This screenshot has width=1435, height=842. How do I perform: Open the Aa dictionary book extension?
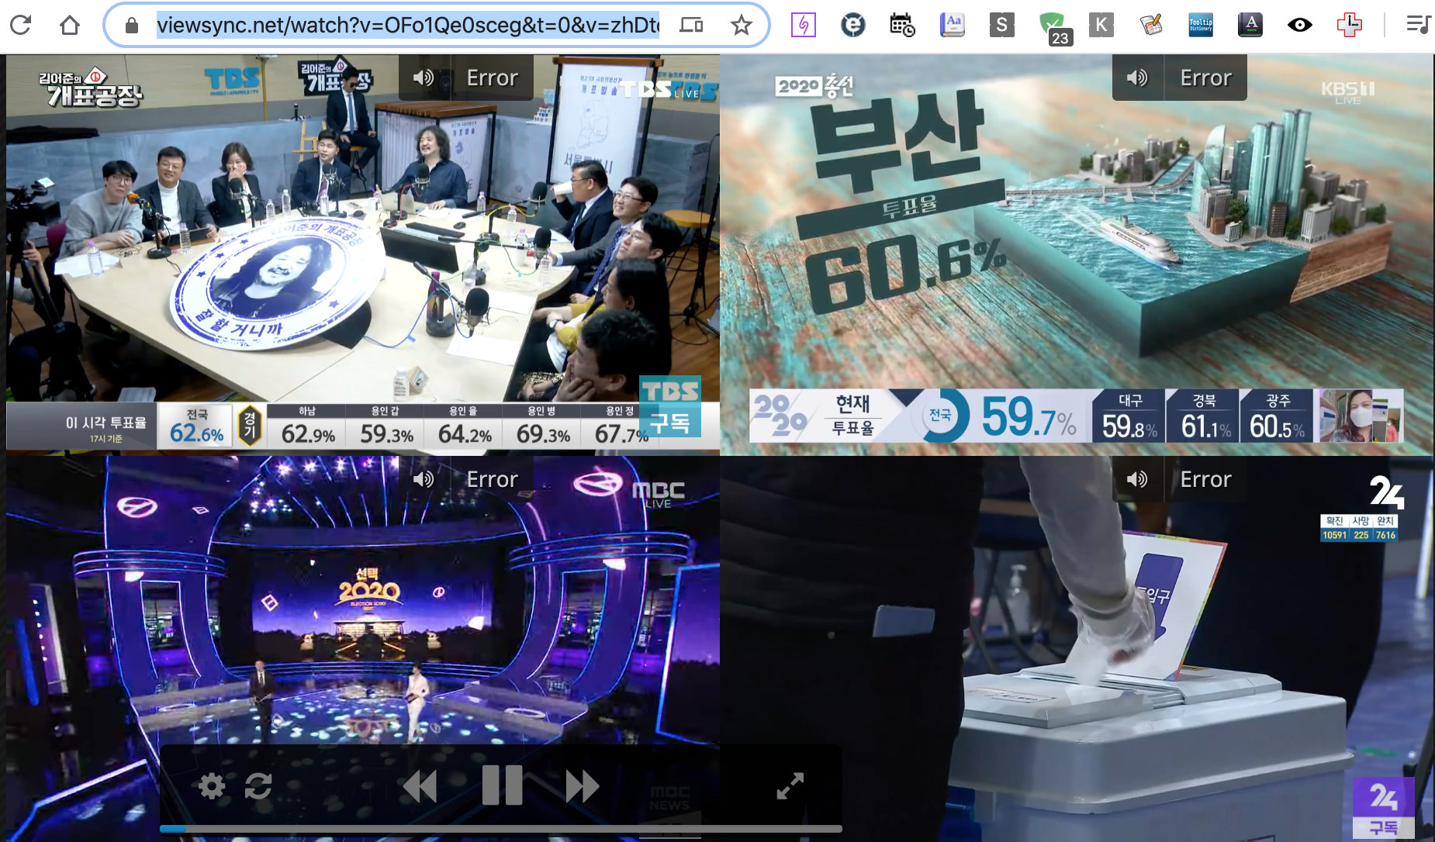(952, 26)
